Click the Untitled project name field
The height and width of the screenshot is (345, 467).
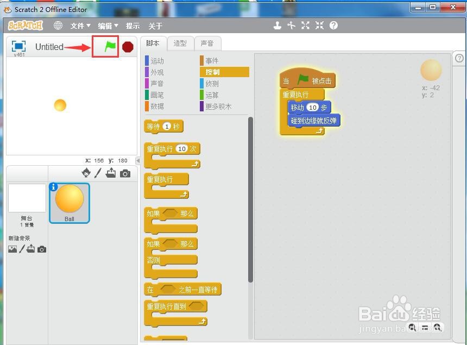[x=49, y=47]
